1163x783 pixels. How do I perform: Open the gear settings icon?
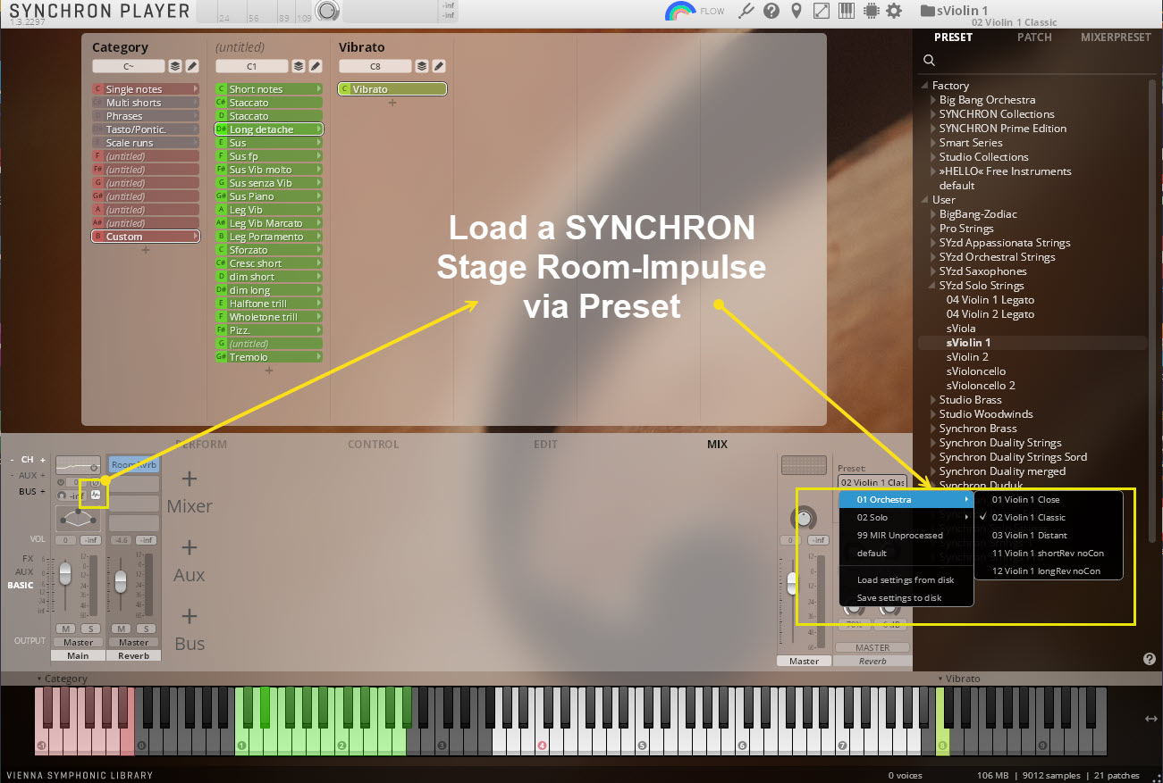tap(893, 11)
